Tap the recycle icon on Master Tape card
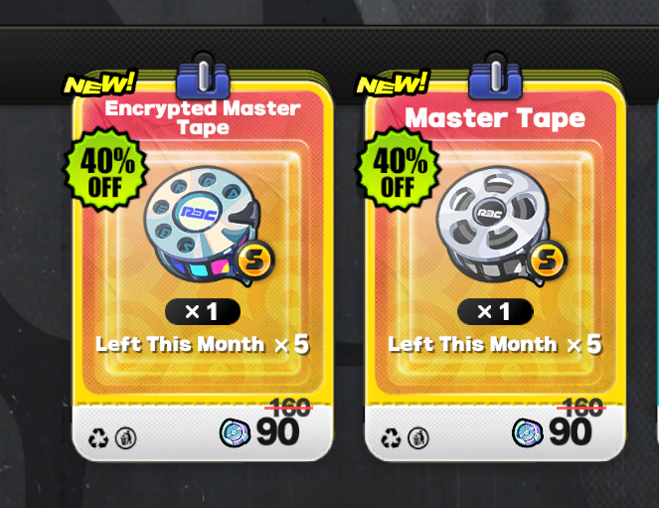The height and width of the screenshot is (508, 659). pos(391,437)
